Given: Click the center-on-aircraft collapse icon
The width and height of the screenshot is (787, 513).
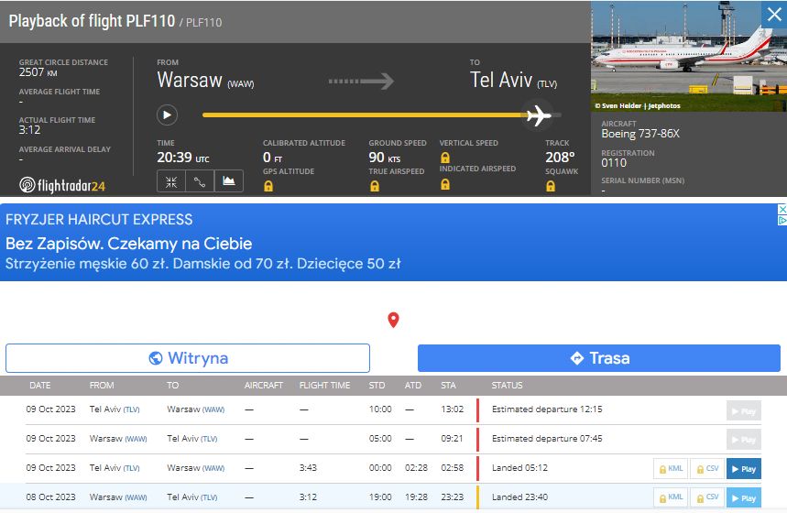Looking at the screenshot, I should (171, 181).
